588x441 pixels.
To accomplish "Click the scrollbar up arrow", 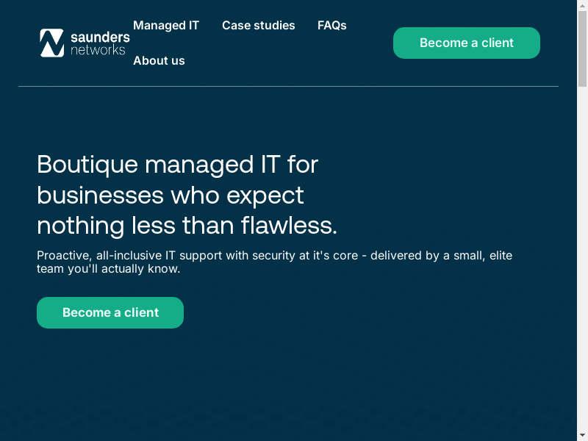I will [x=582, y=4].
